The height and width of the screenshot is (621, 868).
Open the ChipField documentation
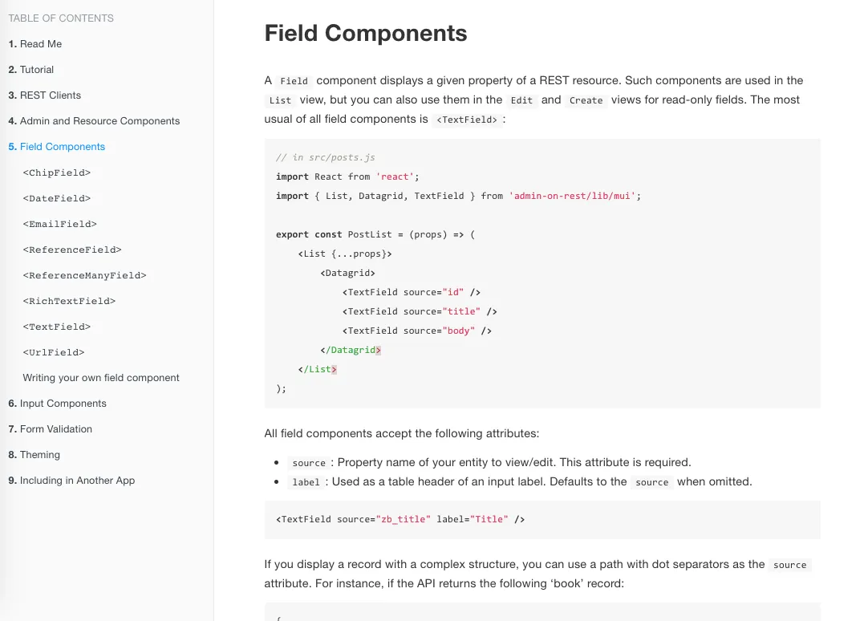coord(56,172)
